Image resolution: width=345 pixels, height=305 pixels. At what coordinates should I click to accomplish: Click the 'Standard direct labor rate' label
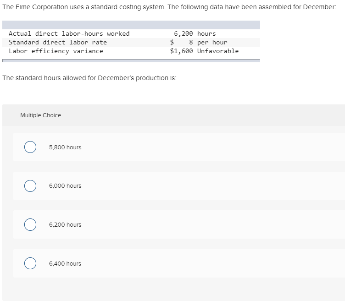[58, 43]
